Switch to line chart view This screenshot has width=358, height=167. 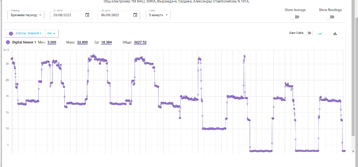(x=320, y=34)
